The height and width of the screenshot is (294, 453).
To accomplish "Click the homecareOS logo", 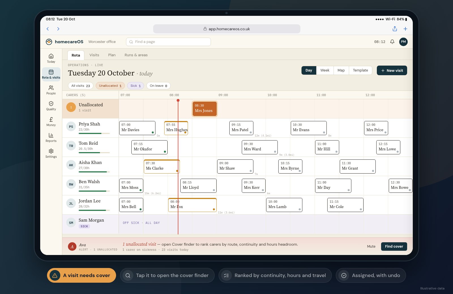I will pyautogui.click(x=65, y=42).
